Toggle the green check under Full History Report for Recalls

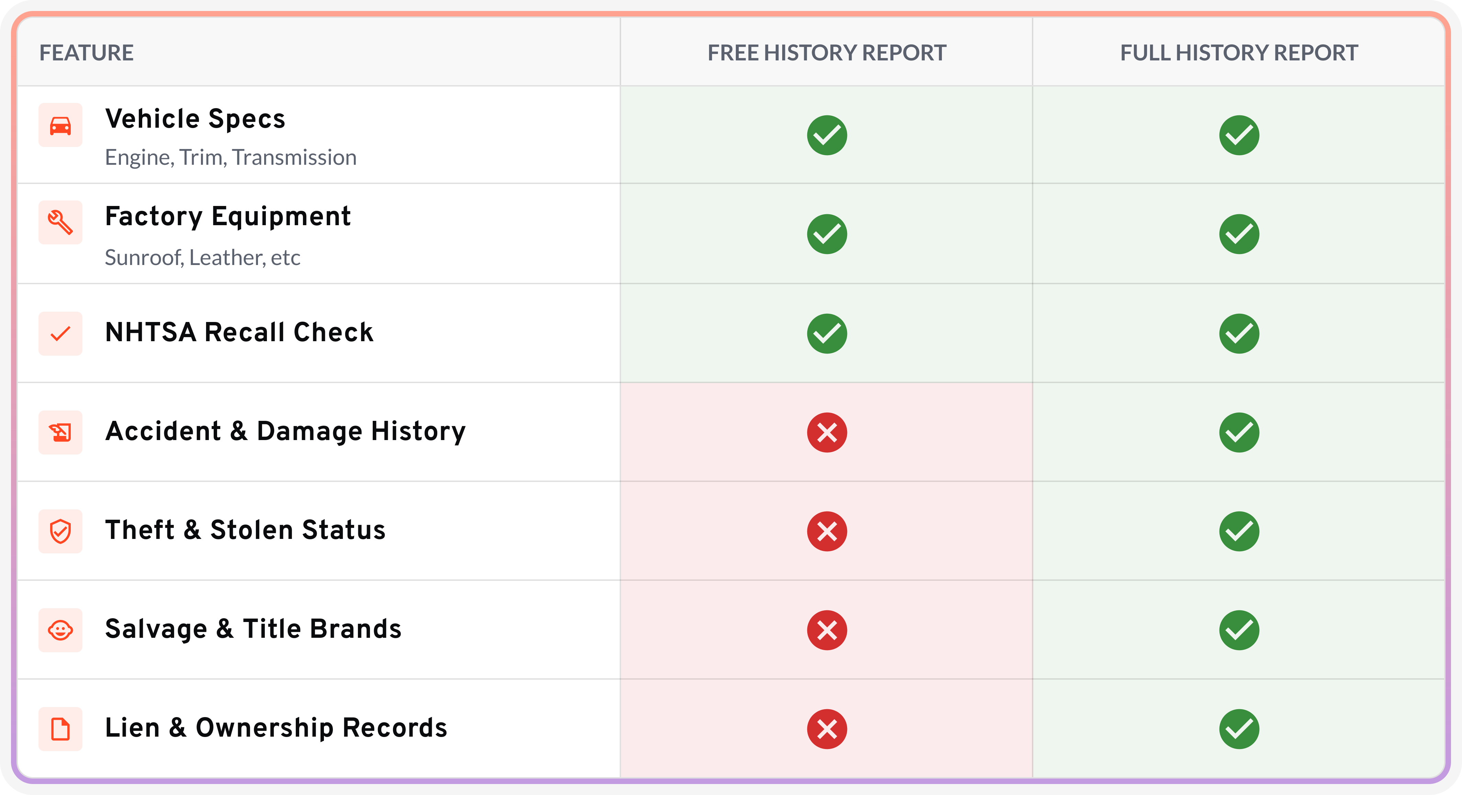[x=1240, y=333]
